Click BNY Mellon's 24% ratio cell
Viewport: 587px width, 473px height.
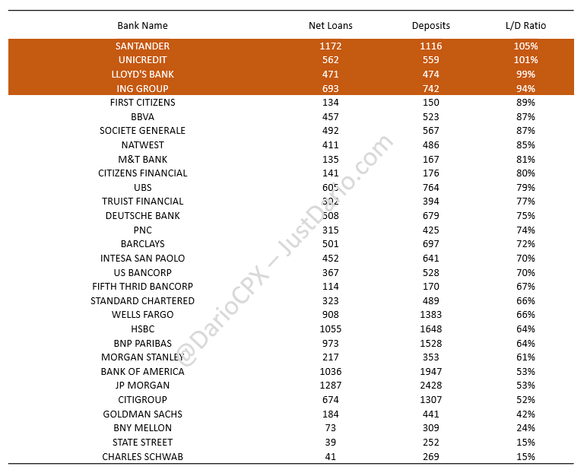[x=525, y=428]
